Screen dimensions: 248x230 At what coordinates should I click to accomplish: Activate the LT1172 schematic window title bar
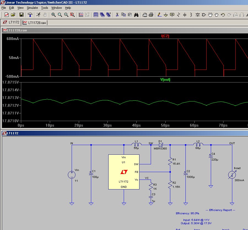point(125,133)
